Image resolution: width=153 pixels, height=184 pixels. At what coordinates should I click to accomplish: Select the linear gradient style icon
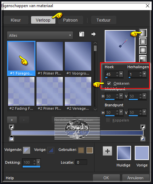[x=143, y=33]
